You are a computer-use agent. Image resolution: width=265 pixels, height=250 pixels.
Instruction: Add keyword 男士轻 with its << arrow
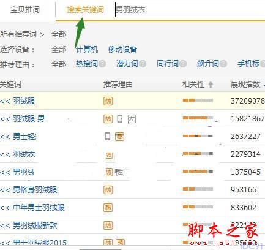coord(5,137)
